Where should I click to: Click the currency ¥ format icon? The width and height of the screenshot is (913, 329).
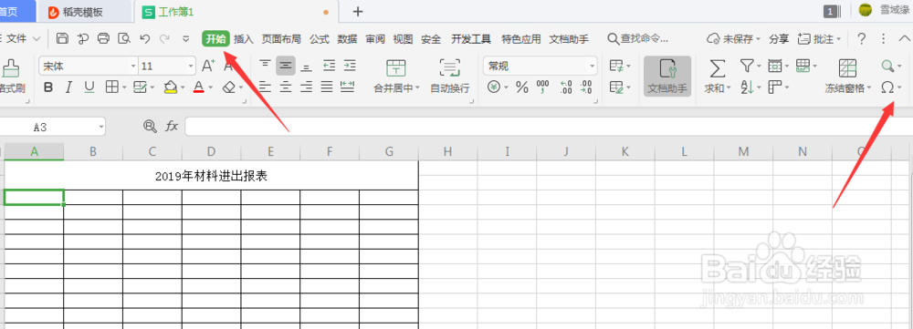coord(494,87)
